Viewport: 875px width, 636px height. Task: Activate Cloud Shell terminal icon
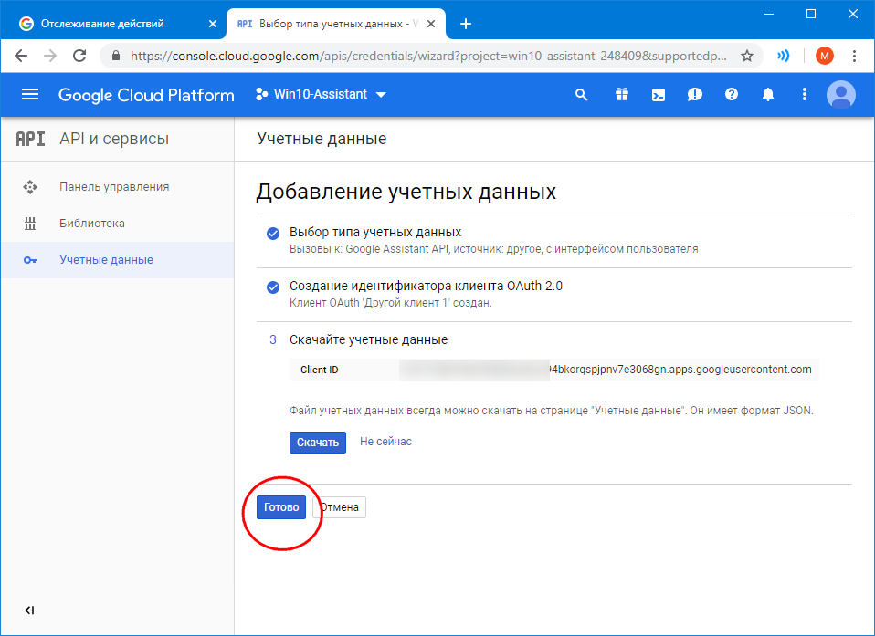658,95
